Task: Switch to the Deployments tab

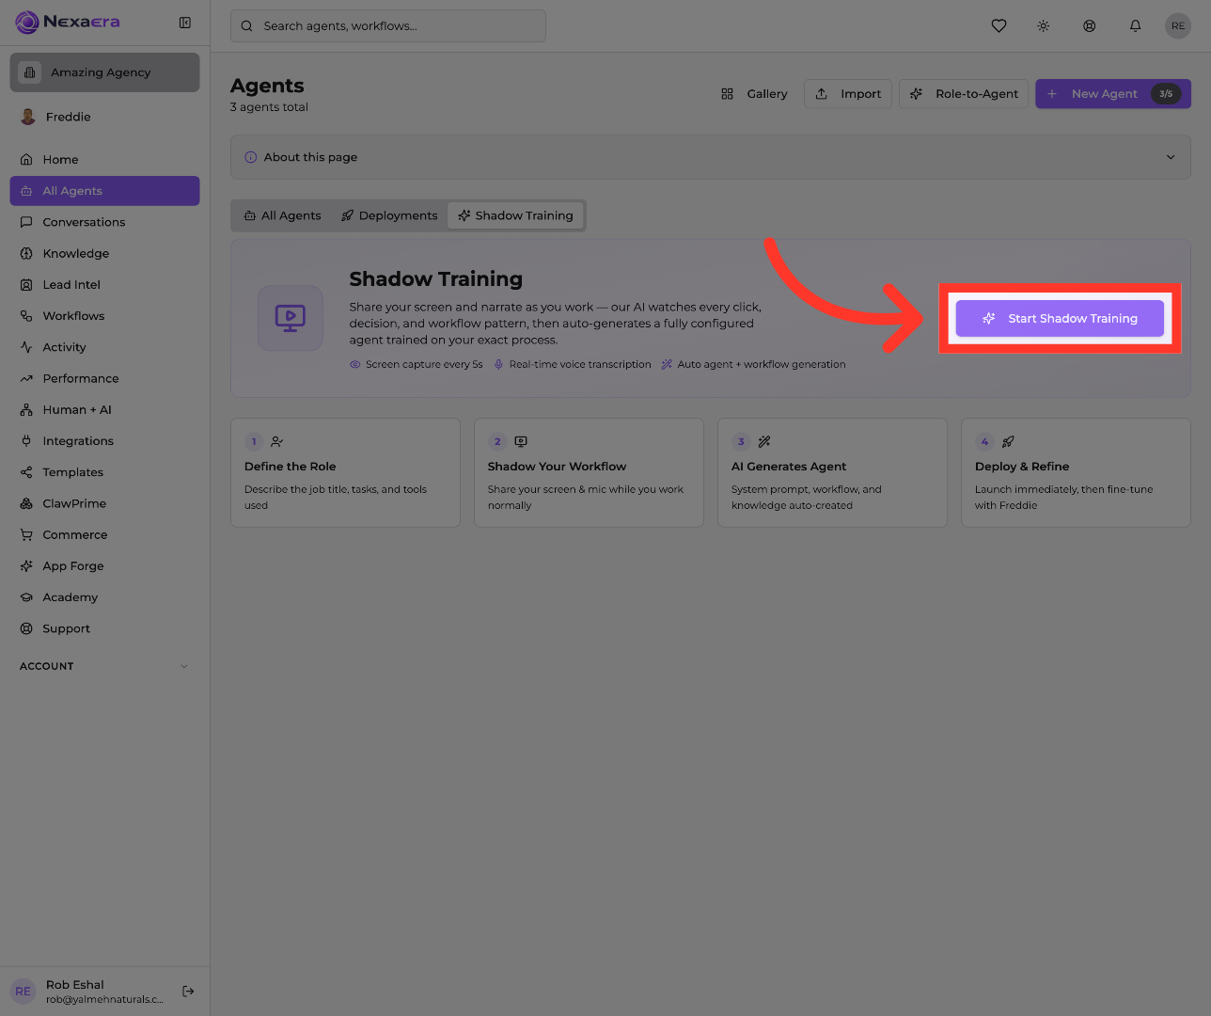Action: coord(389,215)
